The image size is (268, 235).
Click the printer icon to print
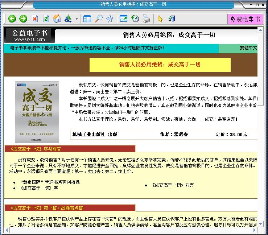(146, 19)
